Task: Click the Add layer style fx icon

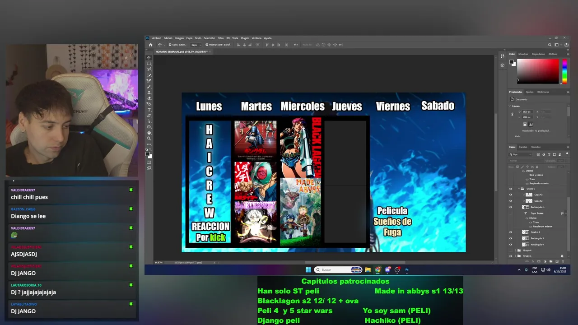Action: pos(533,261)
